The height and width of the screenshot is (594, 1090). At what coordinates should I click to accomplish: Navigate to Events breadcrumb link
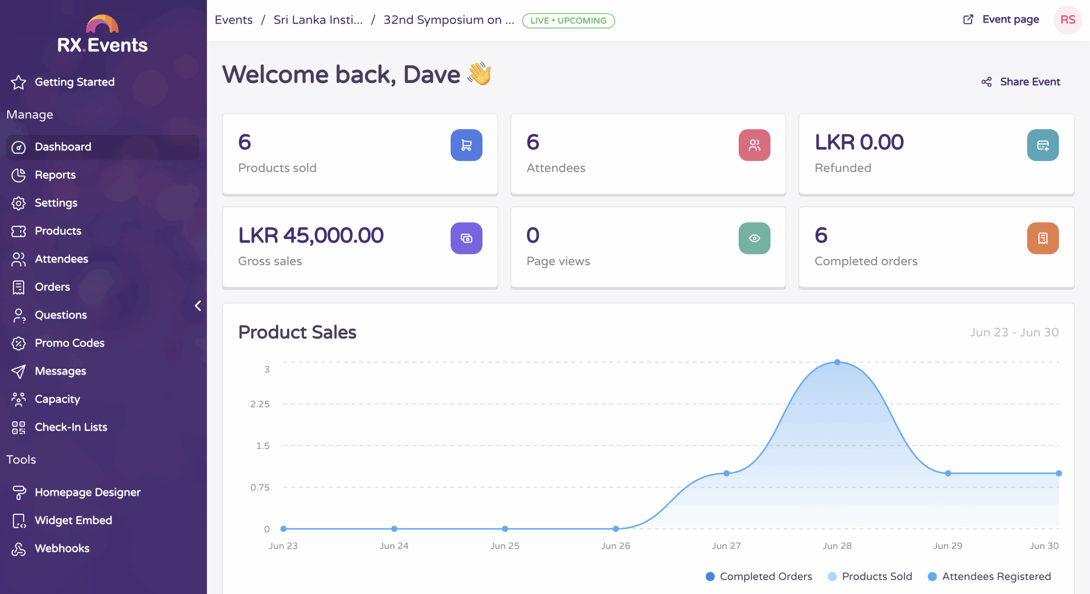233,20
